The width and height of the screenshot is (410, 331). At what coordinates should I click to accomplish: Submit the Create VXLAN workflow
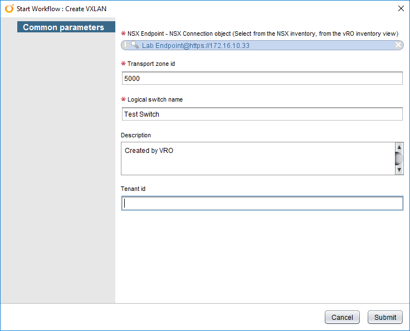tap(385, 317)
